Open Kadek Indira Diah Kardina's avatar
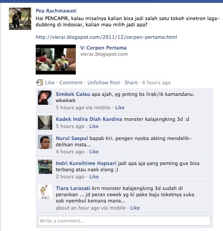The height and width of the screenshot is (231, 223). (45, 123)
